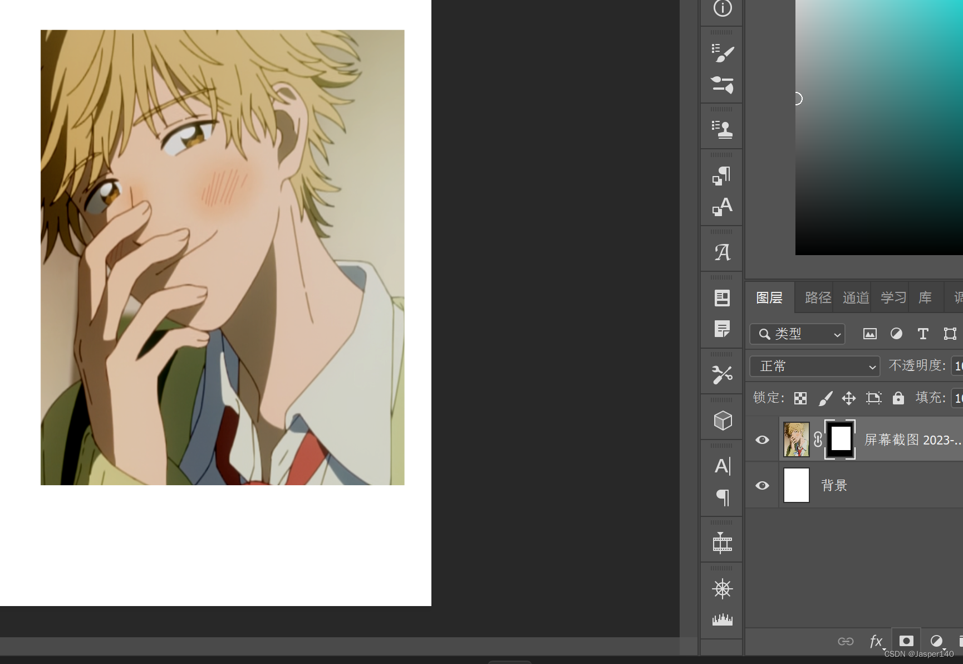
Task: Click the layer-mask link chain icon
Action: [x=818, y=440]
